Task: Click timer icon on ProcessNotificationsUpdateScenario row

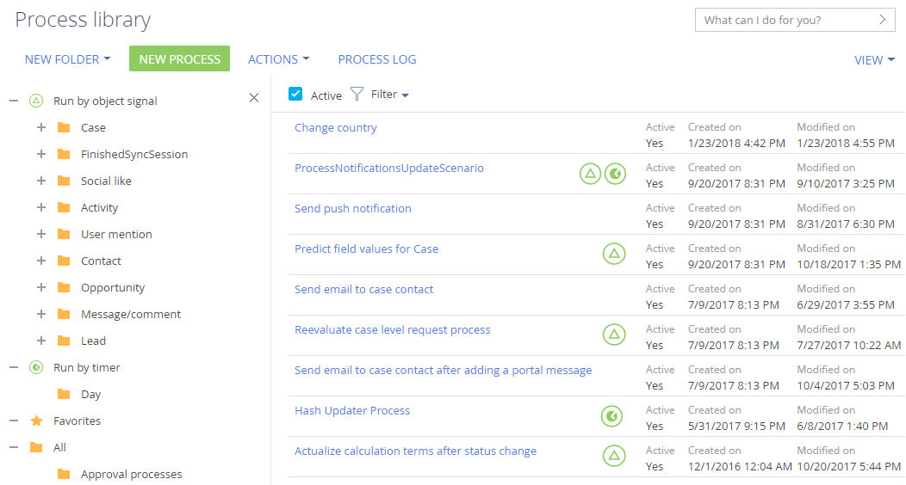Action: pyautogui.click(x=616, y=174)
